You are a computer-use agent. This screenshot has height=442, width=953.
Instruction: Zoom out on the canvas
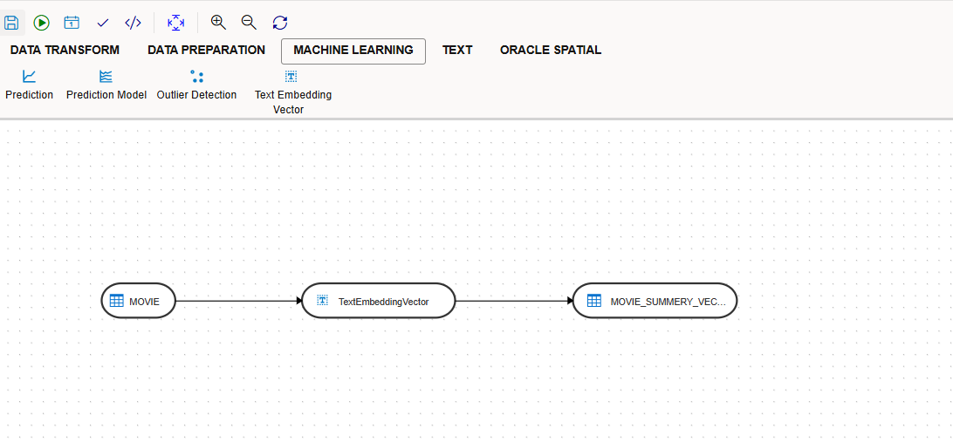[x=249, y=23]
